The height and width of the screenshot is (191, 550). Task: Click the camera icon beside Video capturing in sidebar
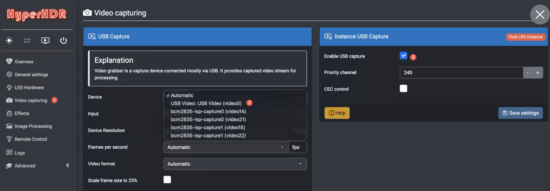point(9,100)
